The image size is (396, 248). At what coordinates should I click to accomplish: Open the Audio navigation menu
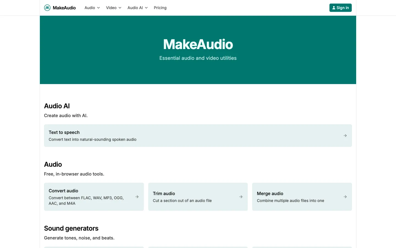coord(92,8)
